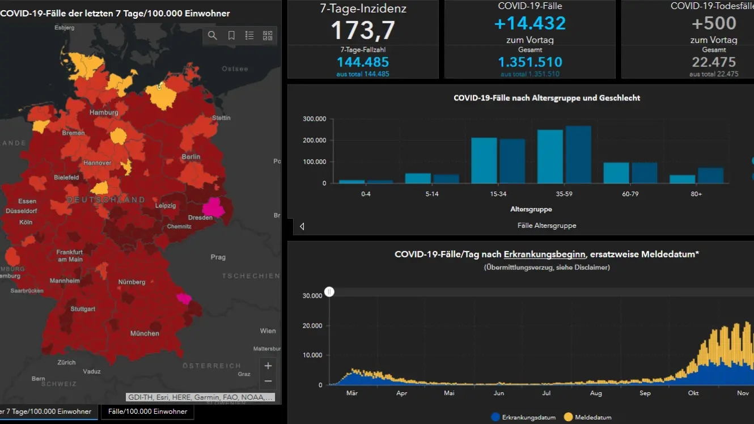Click the COVID-19-Fälle +14.432 indicator
Image resolution: width=754 pixels, height=424 pixels.
(x=530, y=23)
